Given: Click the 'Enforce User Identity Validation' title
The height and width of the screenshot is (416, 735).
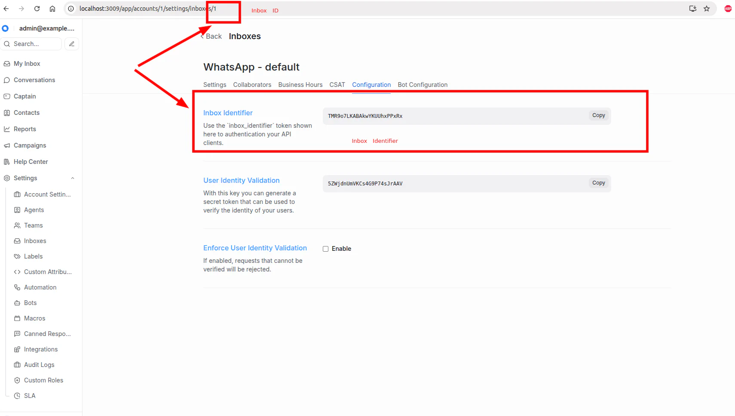Looking at the screenshot, I should (x=255, y=248).
